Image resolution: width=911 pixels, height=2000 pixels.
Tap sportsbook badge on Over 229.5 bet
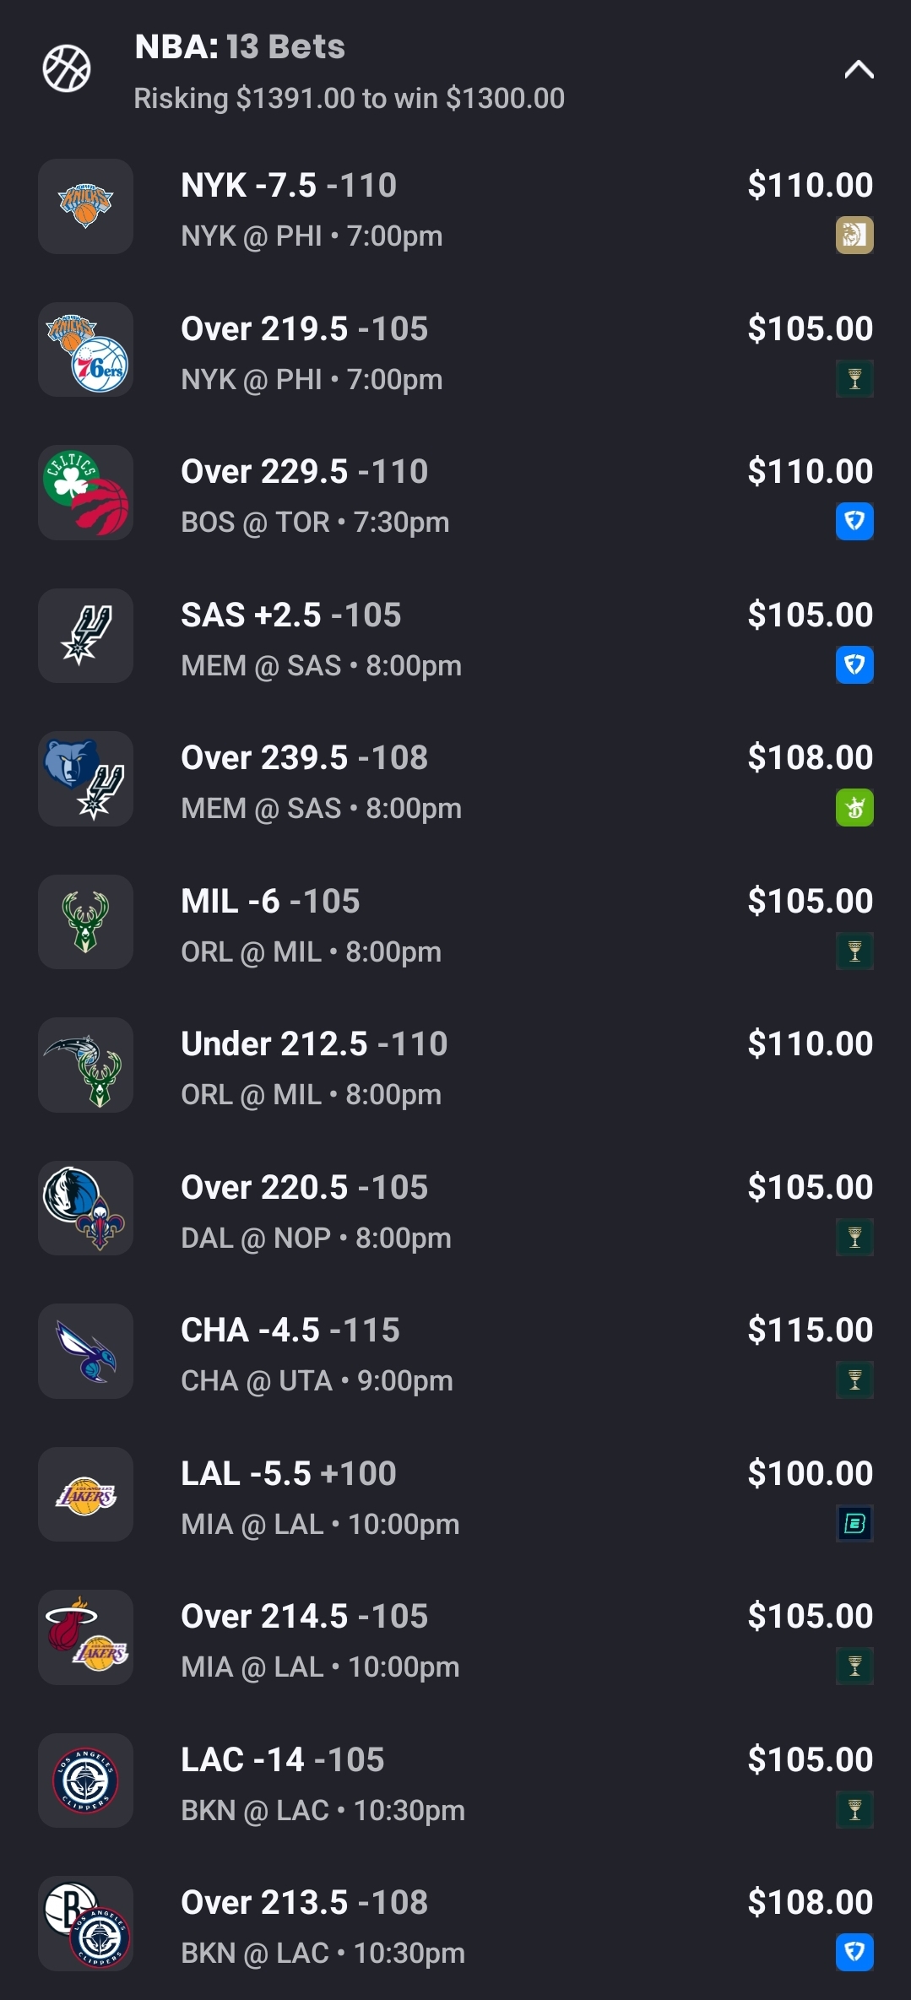coord(854,522)
